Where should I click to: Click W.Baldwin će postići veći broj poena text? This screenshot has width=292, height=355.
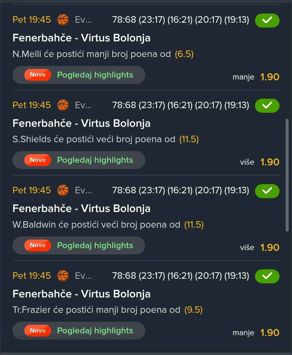pyautogui.click(x=96, y=225)
